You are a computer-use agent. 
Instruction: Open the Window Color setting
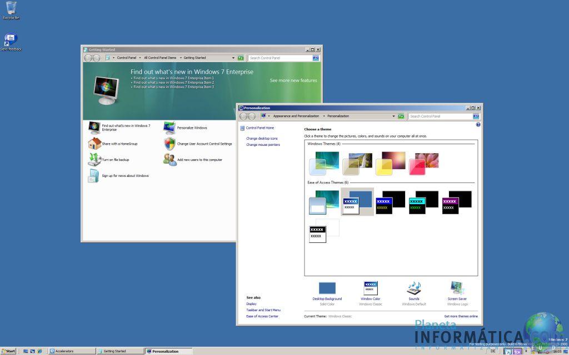coord(371,293)
